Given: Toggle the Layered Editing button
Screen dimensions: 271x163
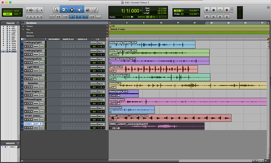Looking at the screenshot, I should click(98, 17).
